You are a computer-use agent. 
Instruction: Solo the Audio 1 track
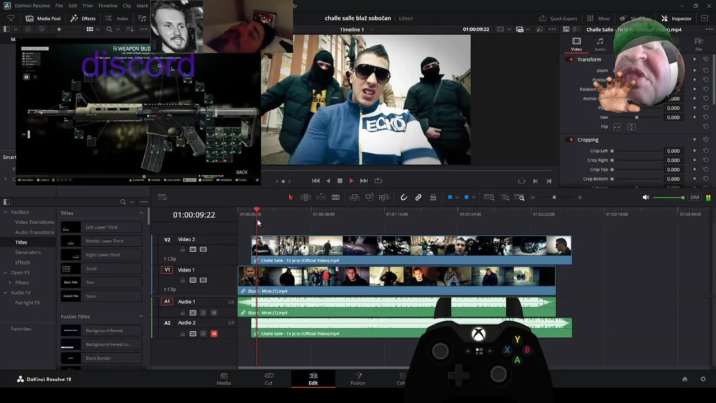pos(203,313)
